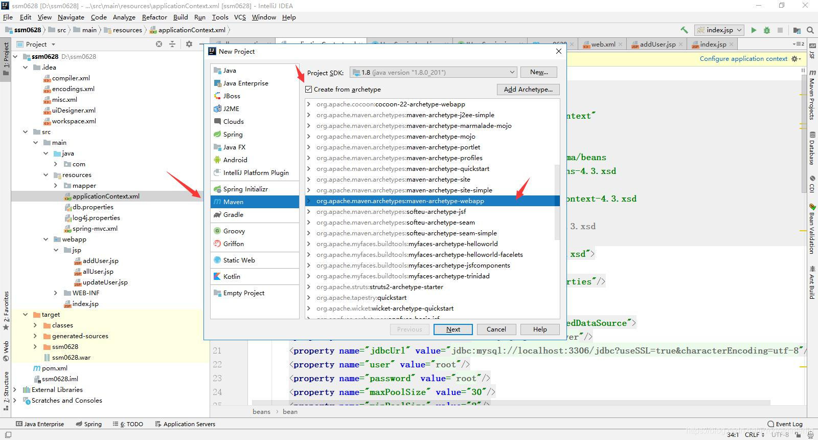The width and height of the screenshot is (818, 440).
Task: Expand maven-archetype-quickstart archetype chevron
Action: (309, 169)
